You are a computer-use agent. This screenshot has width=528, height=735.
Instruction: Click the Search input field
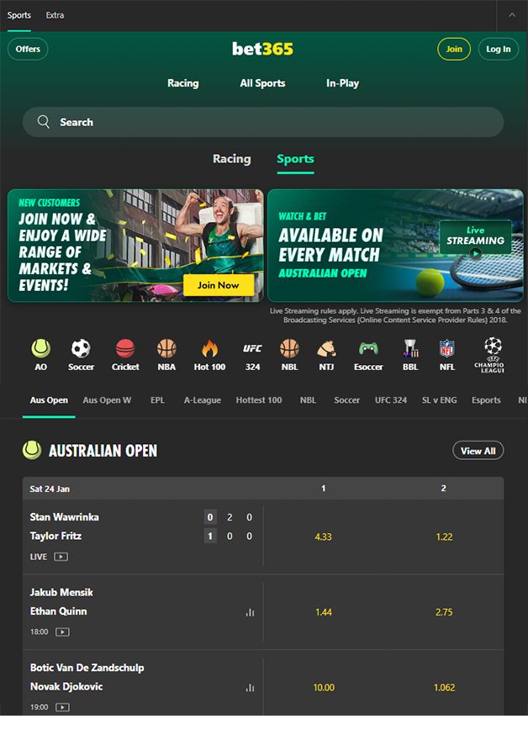coord(263,122)
